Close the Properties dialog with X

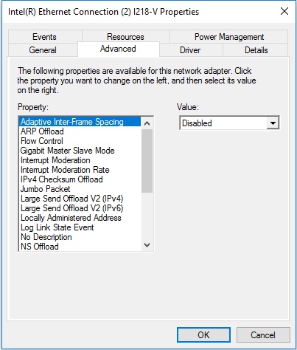coord(284,11)
